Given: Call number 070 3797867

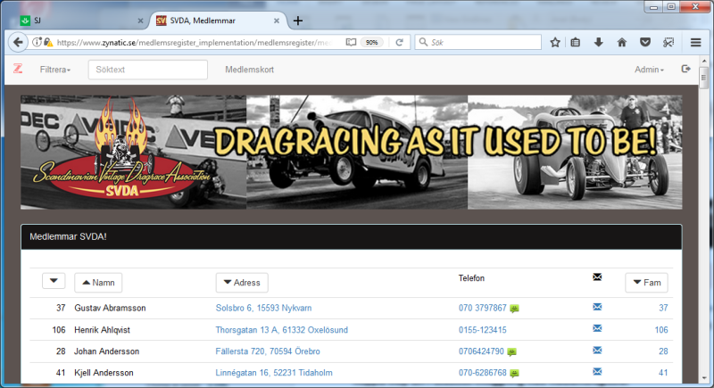Looking at the screenshot, I should pos(482,308).
